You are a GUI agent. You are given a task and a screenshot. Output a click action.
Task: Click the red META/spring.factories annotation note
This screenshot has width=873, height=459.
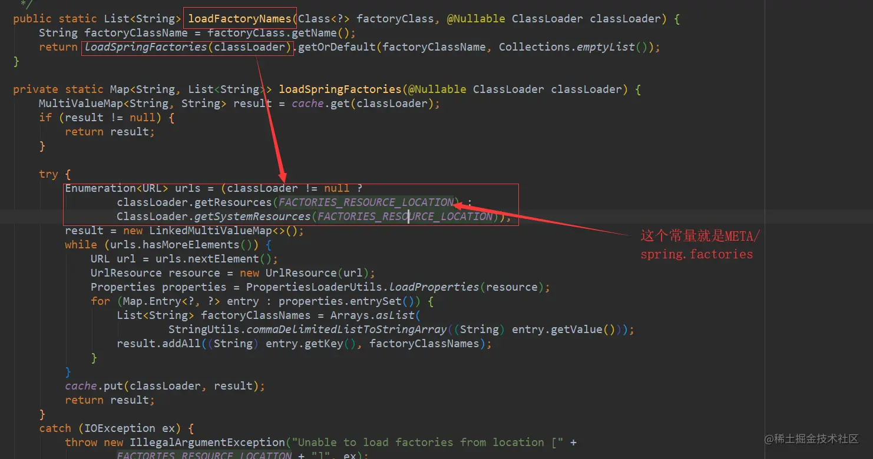[x=700, y=245]
